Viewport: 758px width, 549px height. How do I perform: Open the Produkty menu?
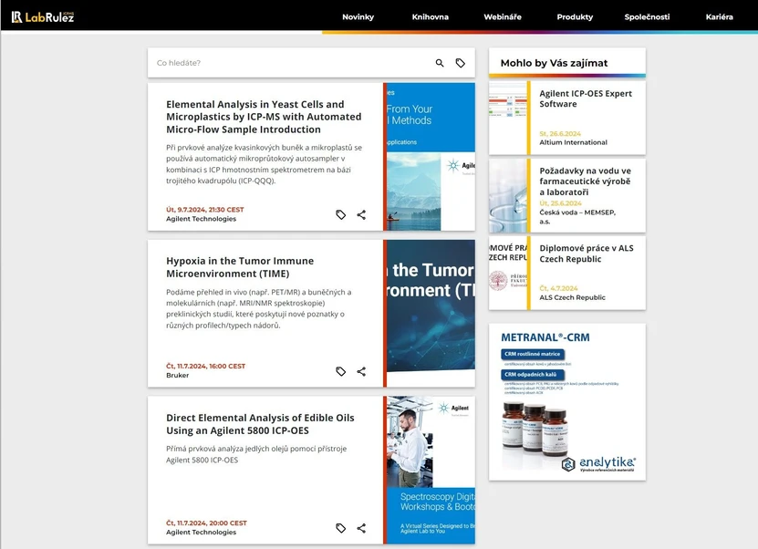[x=575, y=17]
